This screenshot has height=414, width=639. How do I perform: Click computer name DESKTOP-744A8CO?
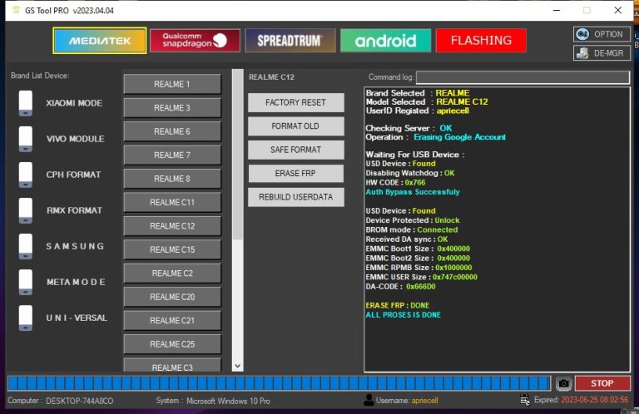(80, 401)
